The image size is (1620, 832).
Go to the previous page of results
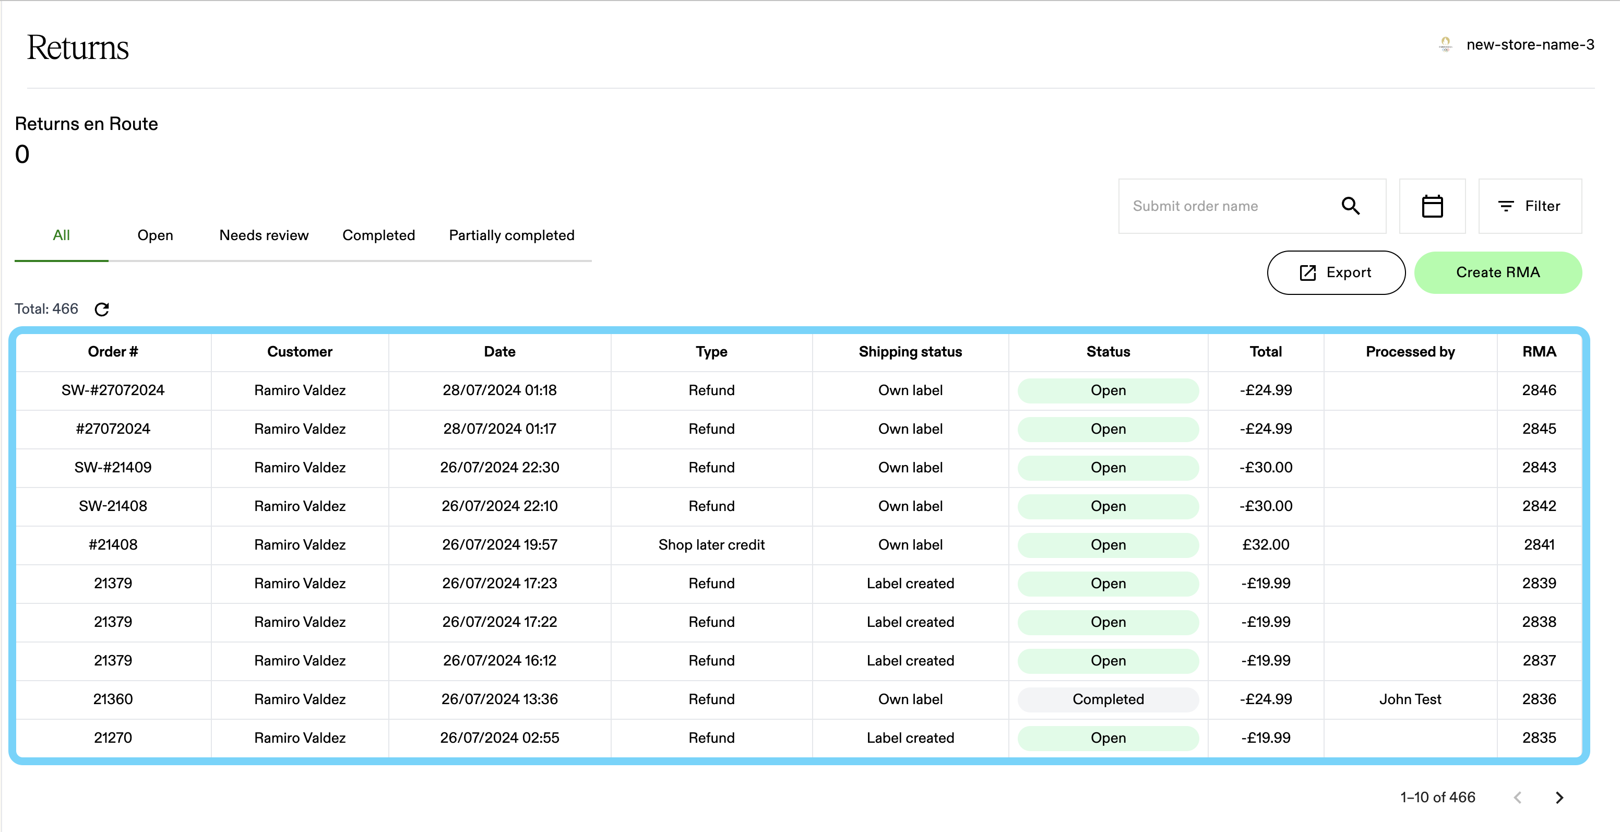click(1518, 798)
